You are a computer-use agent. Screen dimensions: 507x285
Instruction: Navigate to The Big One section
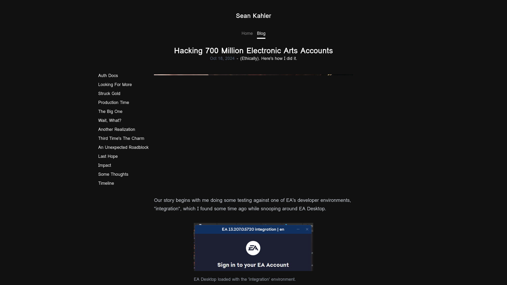pyautogui.click(x=110, y=111)
